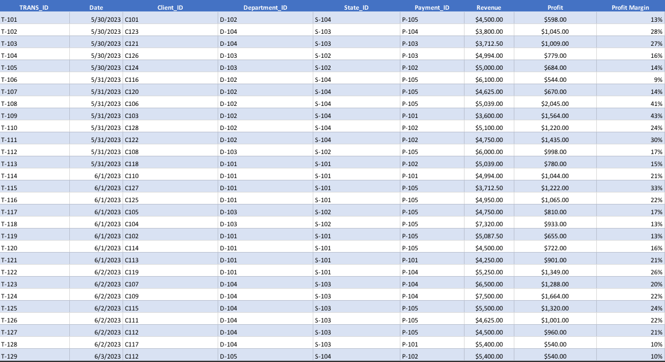Image resolution: width=665 pixels, height=362 pixels.
Task: Select the Date column header
Action: pos(96,7)
